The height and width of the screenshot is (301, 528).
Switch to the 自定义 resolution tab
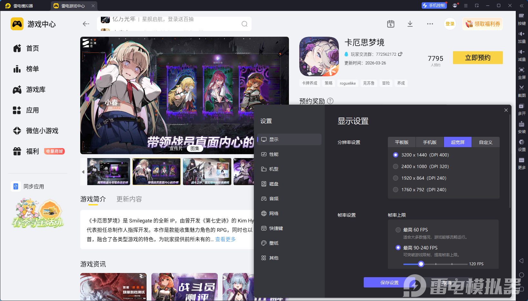pyautogui.click(x=486, y=142)
